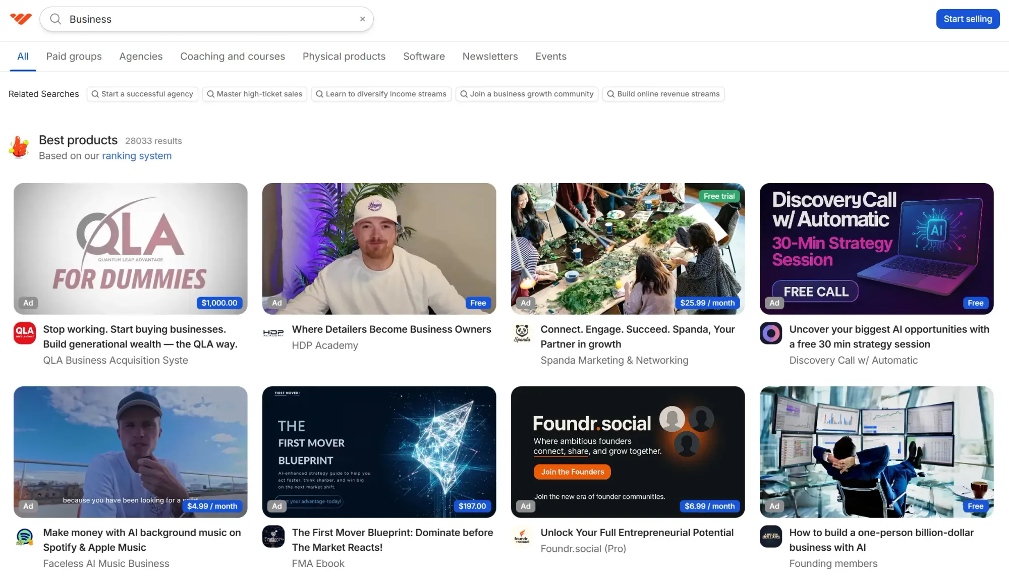Click the Best products flame mascot icon
1009x576 pixels.
[x=19, y=147]
